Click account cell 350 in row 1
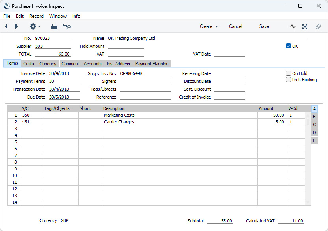 (x=32, y=115)
